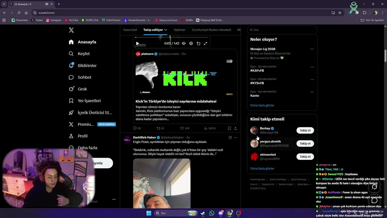Open the #KAYvFB trend
The width and height of the screenshot is (387, 218).
pyautogui.click(x=257, y=71)
